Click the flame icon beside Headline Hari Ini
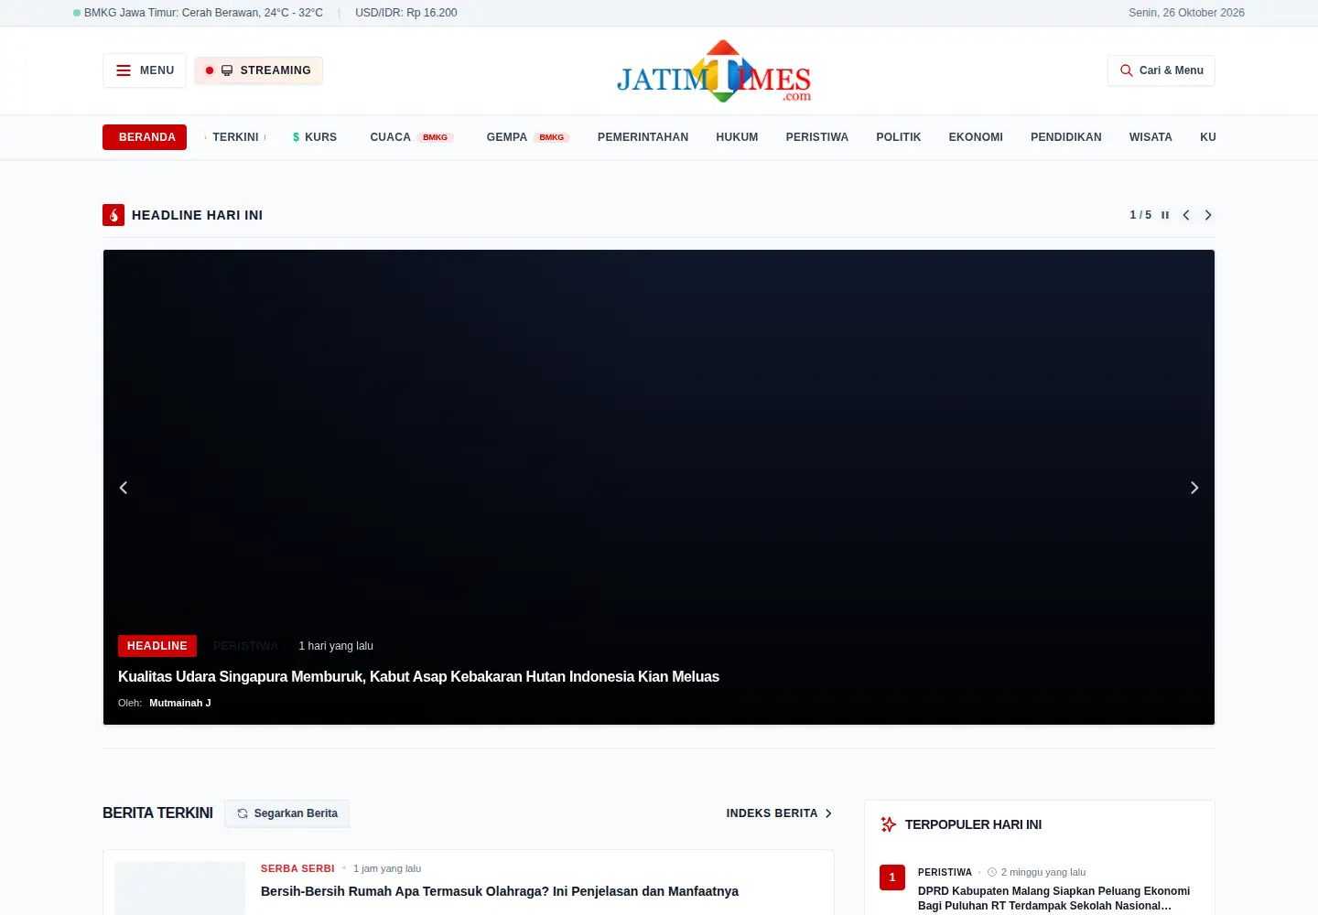The height and width of the screenshot is (915, 1318). [x=113, y=215]
